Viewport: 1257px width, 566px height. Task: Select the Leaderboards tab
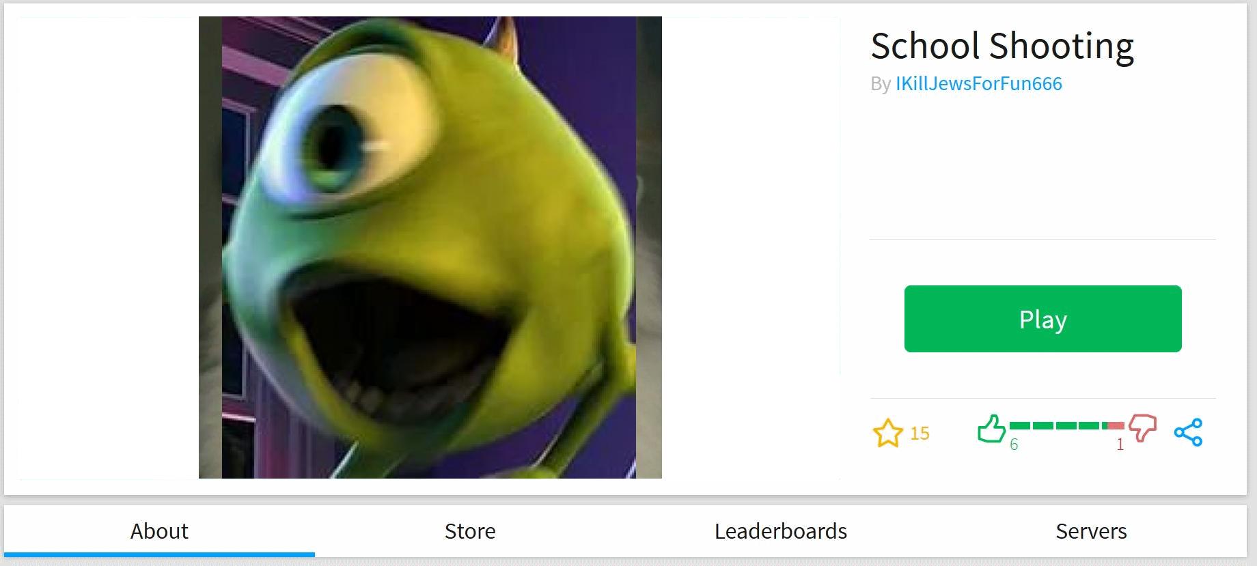(781, 530)
